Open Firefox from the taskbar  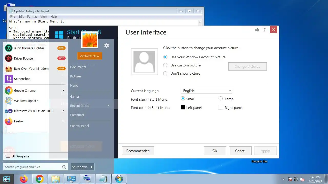pyautogui.click(x=24, y=179)
